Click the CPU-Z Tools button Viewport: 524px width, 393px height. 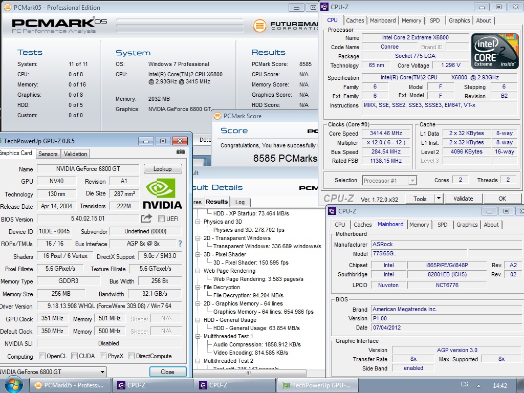coord(420,199)
